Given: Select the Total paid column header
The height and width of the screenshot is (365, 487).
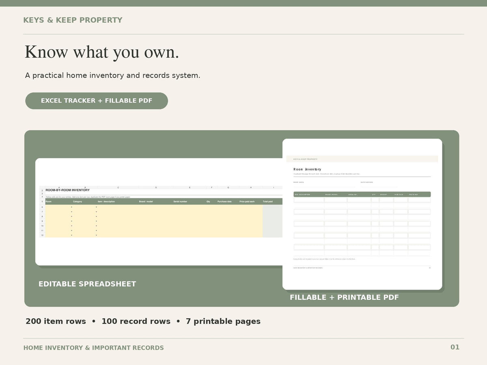Looking at the screenshot, I should point(268,202).
